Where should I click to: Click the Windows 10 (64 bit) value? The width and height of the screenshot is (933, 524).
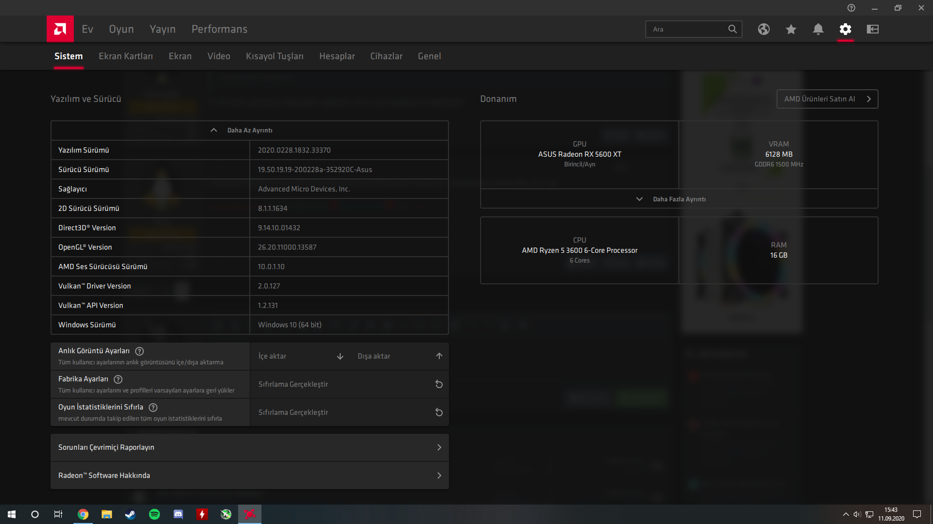pyautogui.click(x=290, y=325)
